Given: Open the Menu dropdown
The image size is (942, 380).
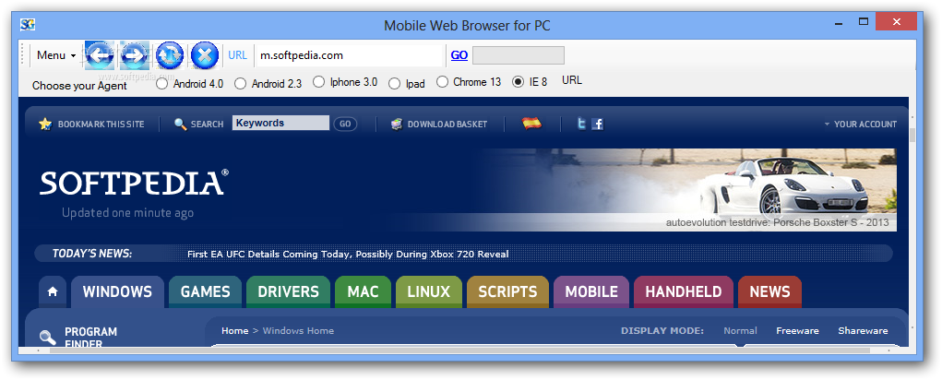Looking at the screenshot, I should coord(56,55).
